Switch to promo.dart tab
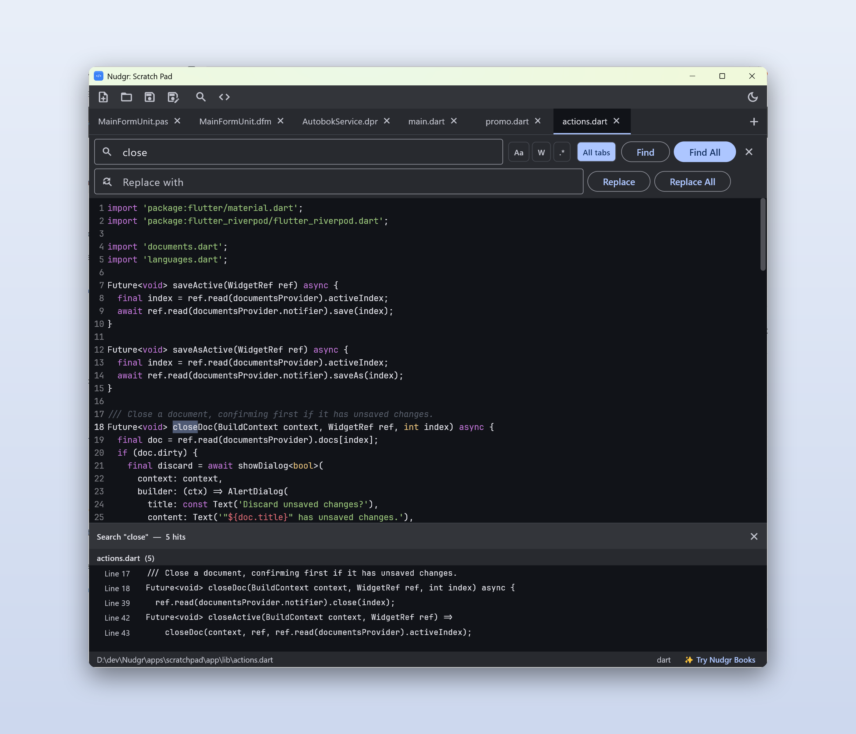The image size is (856, 734). 507,121
